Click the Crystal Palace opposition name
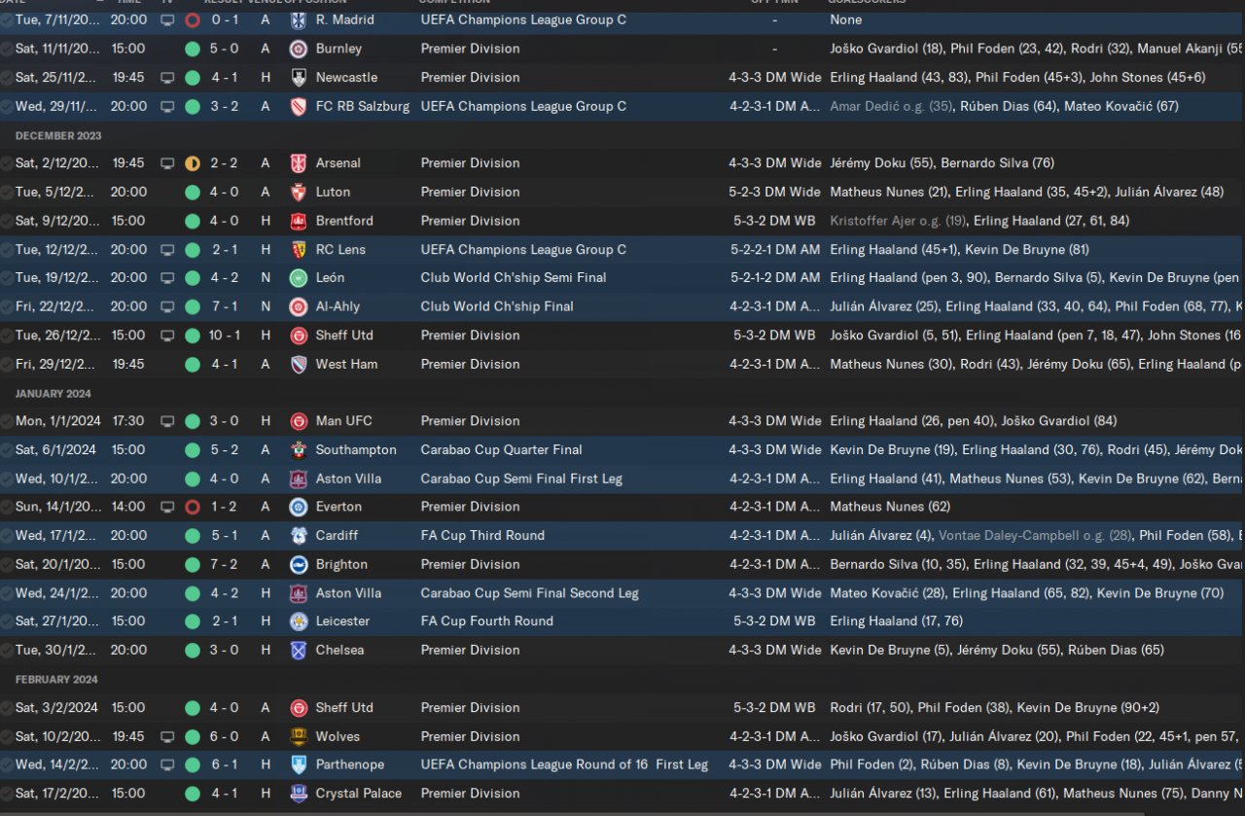The image size is (1245, 816). [x=359, y=794]
